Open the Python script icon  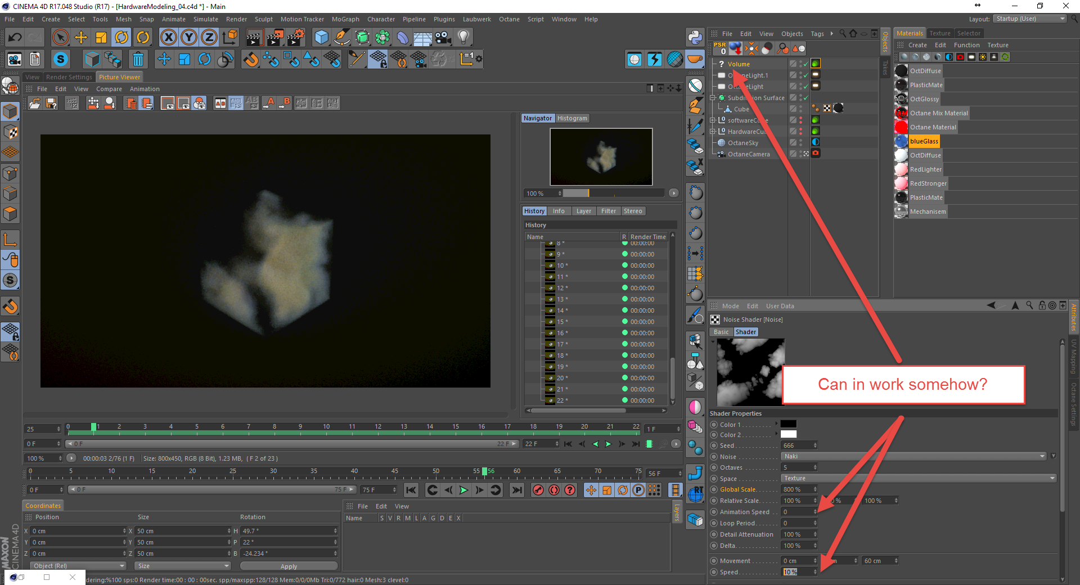695,37
